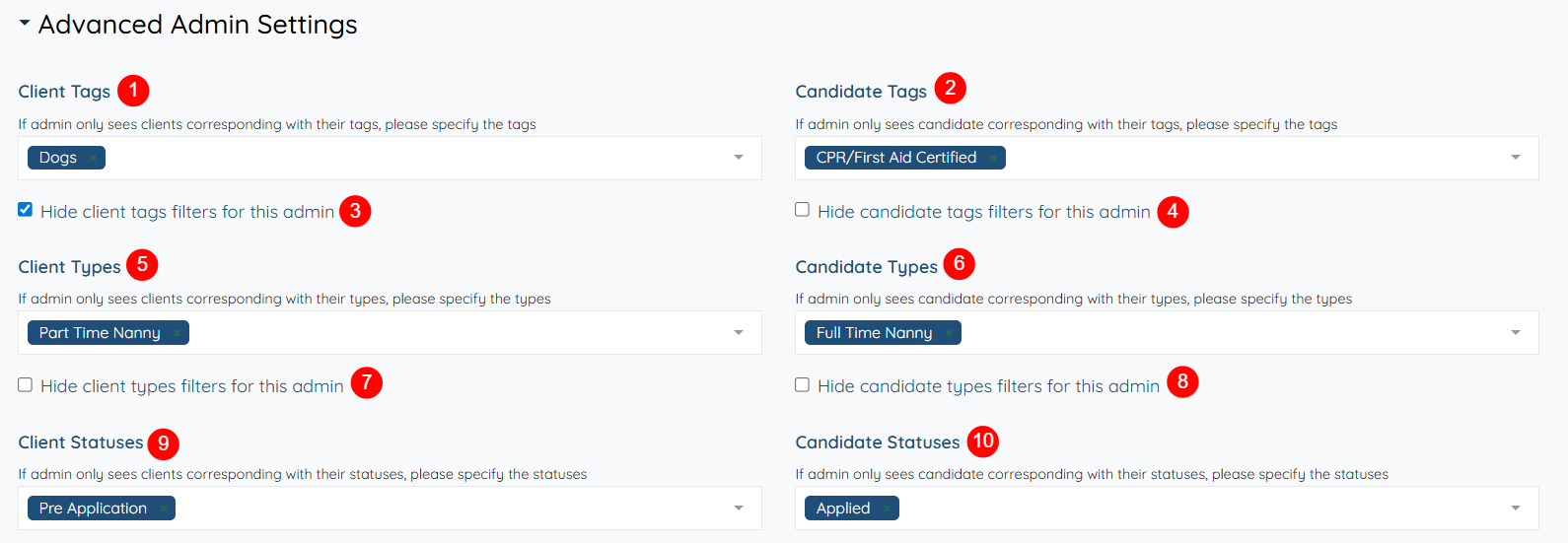The image size is (1568, 543).
Task: Enable Hide candidate tags filters checkbox
Action: [x=803, y=210]
